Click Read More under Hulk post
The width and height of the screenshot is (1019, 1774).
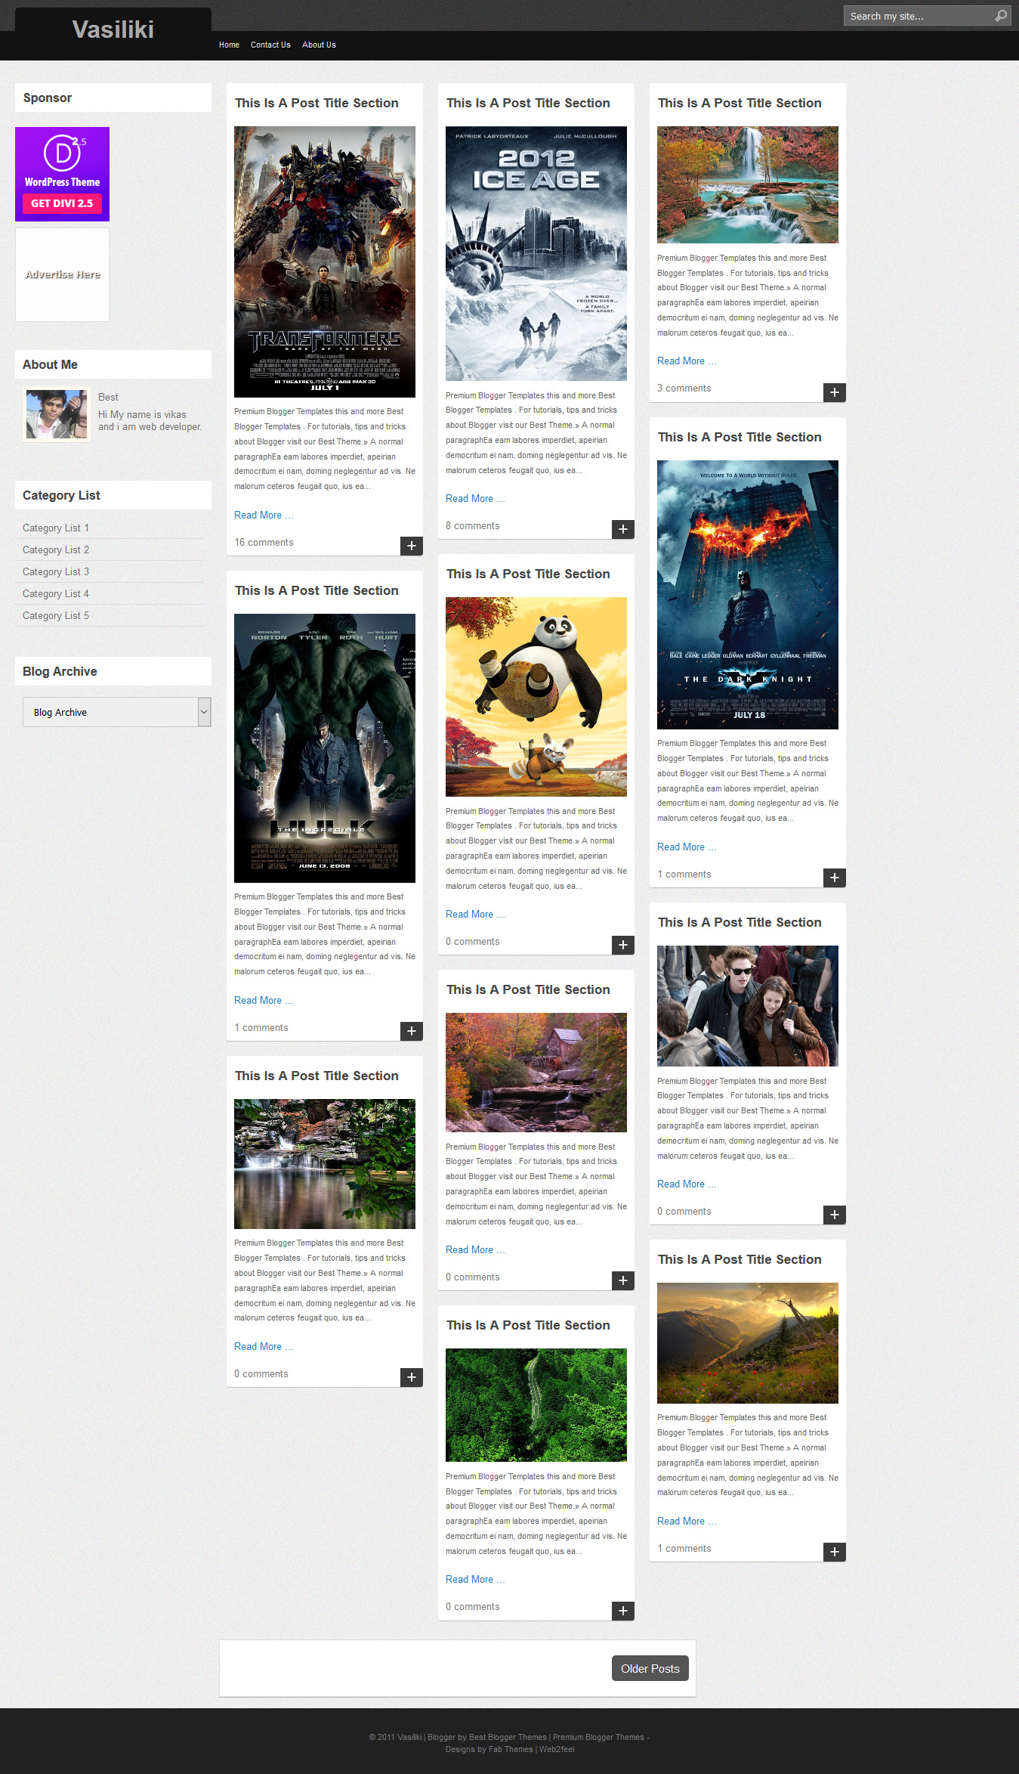(x=264, y=1000)
